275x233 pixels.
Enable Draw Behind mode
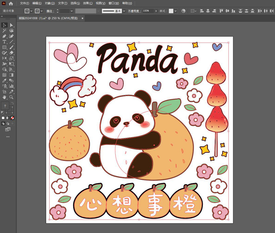point(8,124)
